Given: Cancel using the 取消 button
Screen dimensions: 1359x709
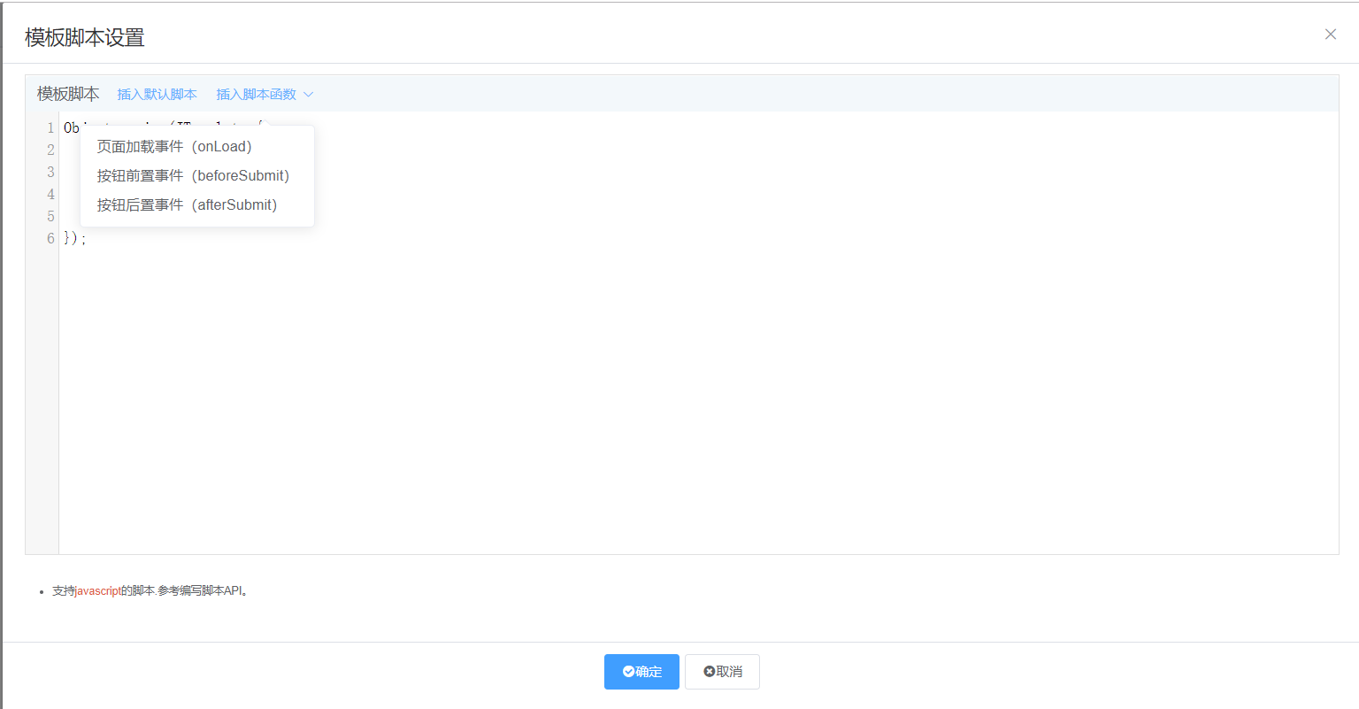Looking at the screenshot, I should (x=722, y=672).
